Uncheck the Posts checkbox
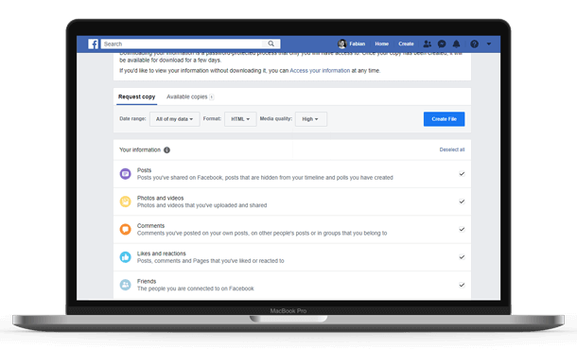 462,174
